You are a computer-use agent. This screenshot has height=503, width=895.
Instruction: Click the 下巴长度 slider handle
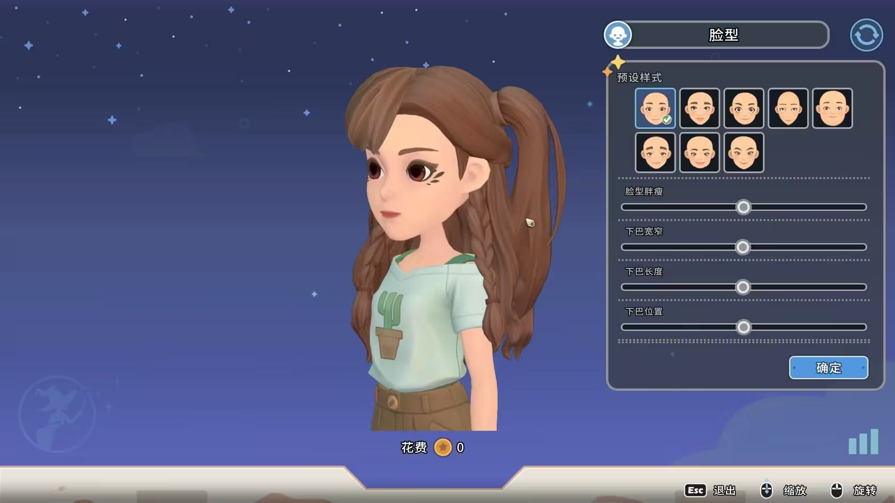point(743,287)
